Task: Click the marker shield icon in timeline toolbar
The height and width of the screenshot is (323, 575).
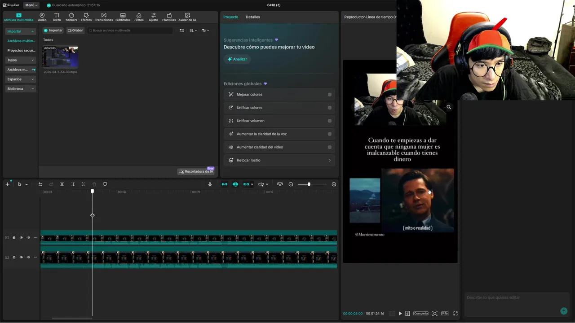Action: pos(105,184)
